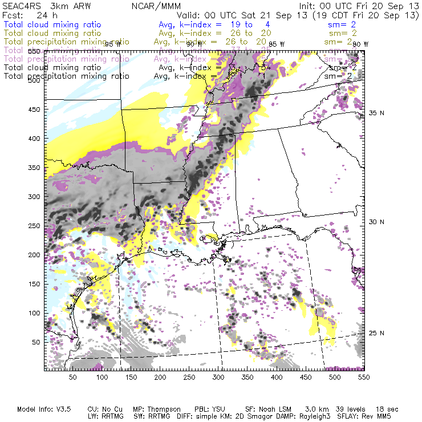The image size is (422, 422).
Task: Click the olive "Total cloud mixing ratio" legend line
Action: pyautogui.click(x=52, y=33)
